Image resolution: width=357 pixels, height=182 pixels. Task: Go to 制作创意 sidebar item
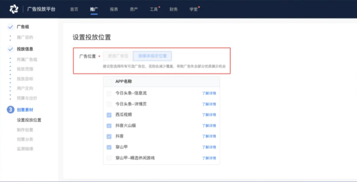pos(25,130)
